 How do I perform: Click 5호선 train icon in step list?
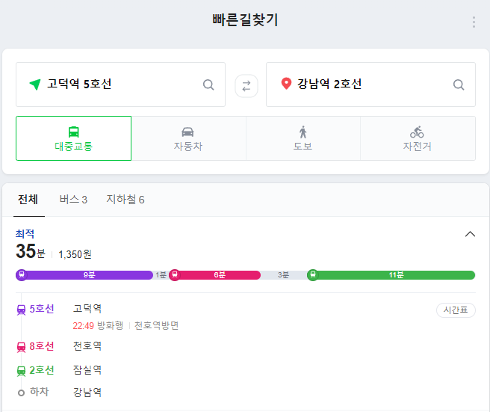click(21, 310)
